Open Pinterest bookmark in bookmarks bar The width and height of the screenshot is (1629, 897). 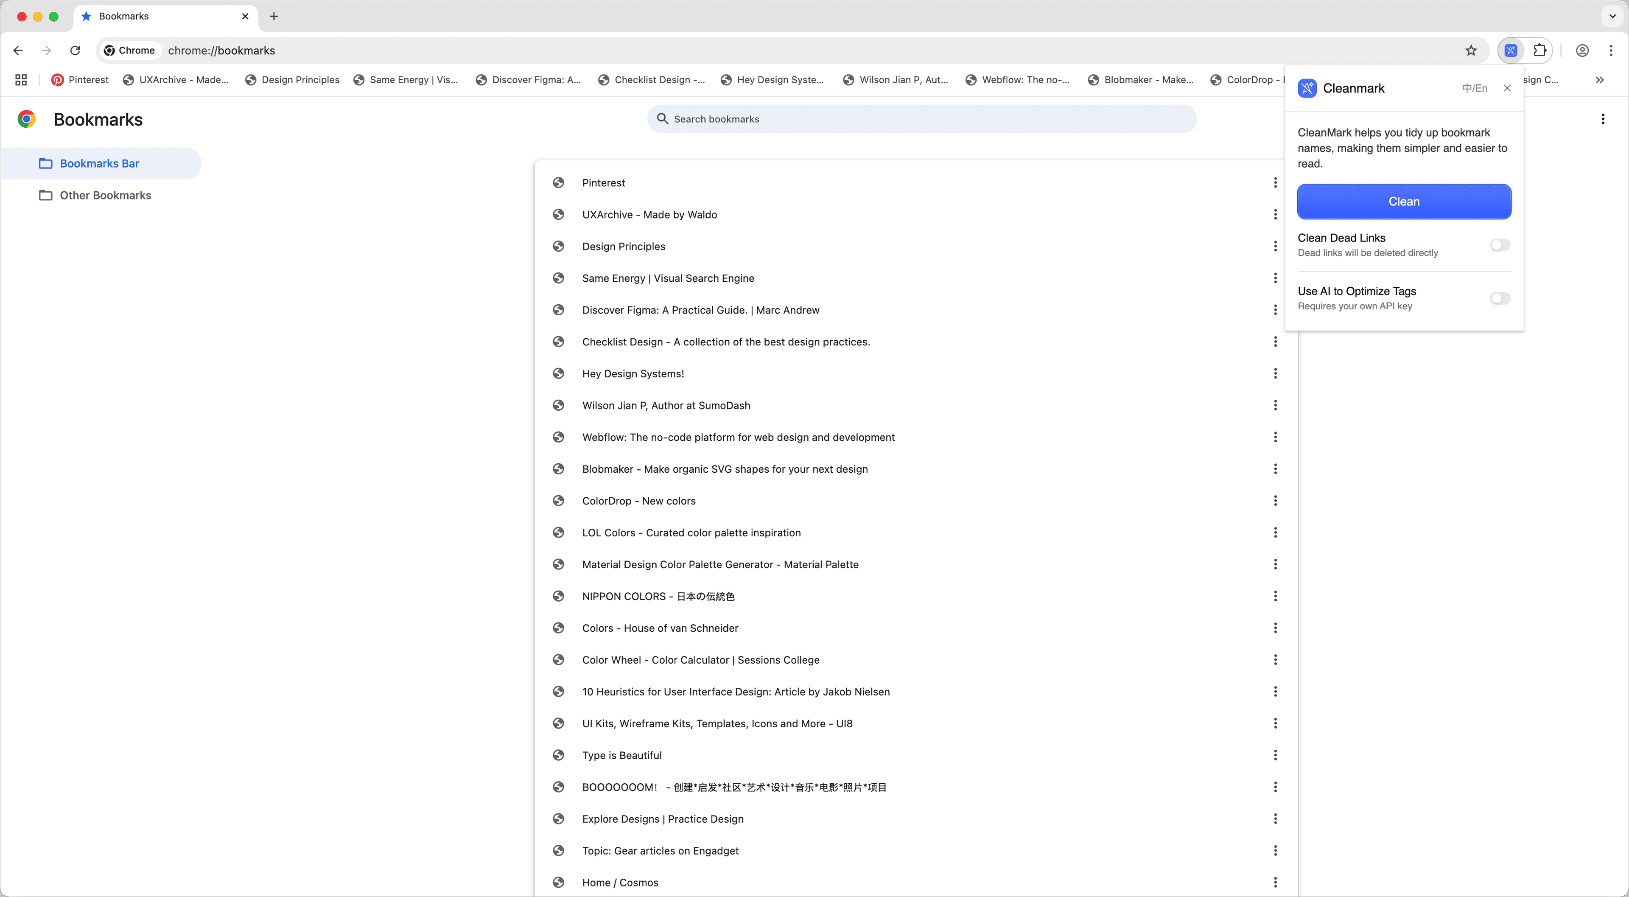click(x=80, y=80)
